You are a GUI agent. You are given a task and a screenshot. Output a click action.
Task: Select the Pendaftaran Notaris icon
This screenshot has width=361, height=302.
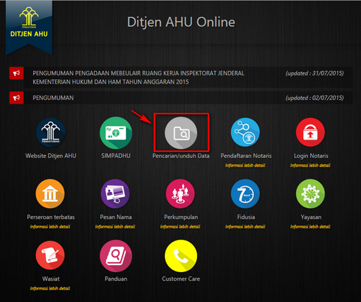point(246,133)
